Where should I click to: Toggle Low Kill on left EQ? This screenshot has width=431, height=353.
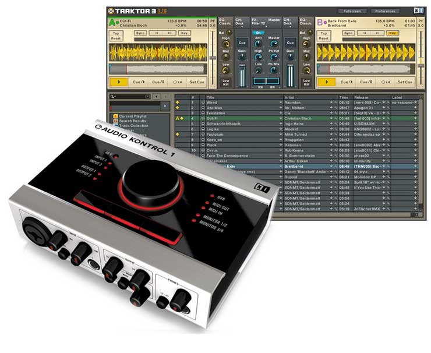tap(225, 83)
